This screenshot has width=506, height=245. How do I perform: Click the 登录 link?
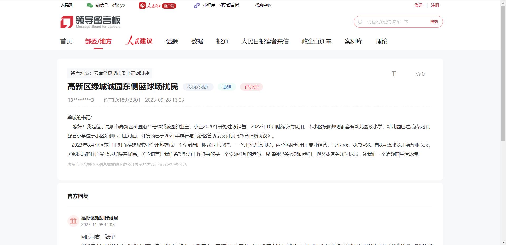pos(419,5)
